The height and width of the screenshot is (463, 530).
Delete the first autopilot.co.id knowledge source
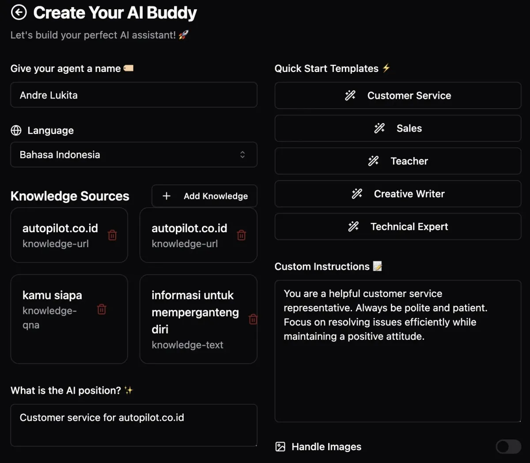coord(113,235)
